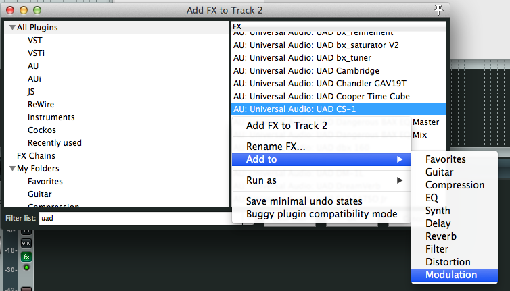Viewport: 510px width, 291px height.
Task: Click the env envelope button on track
Action: pos(26,243)
